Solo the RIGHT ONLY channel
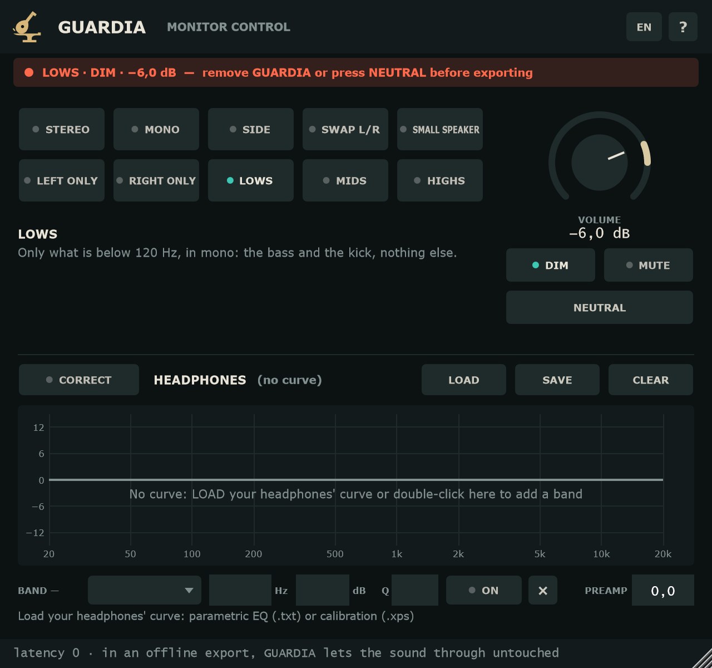This screenshot has height=668, width=712. 156,180
